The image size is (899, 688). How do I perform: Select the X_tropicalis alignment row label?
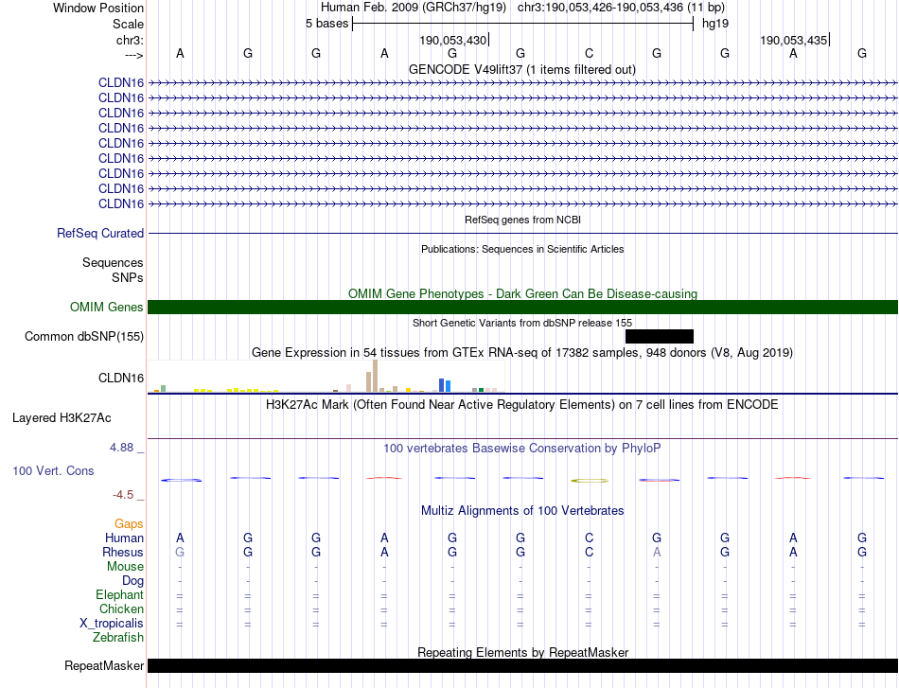coord(112,624)
